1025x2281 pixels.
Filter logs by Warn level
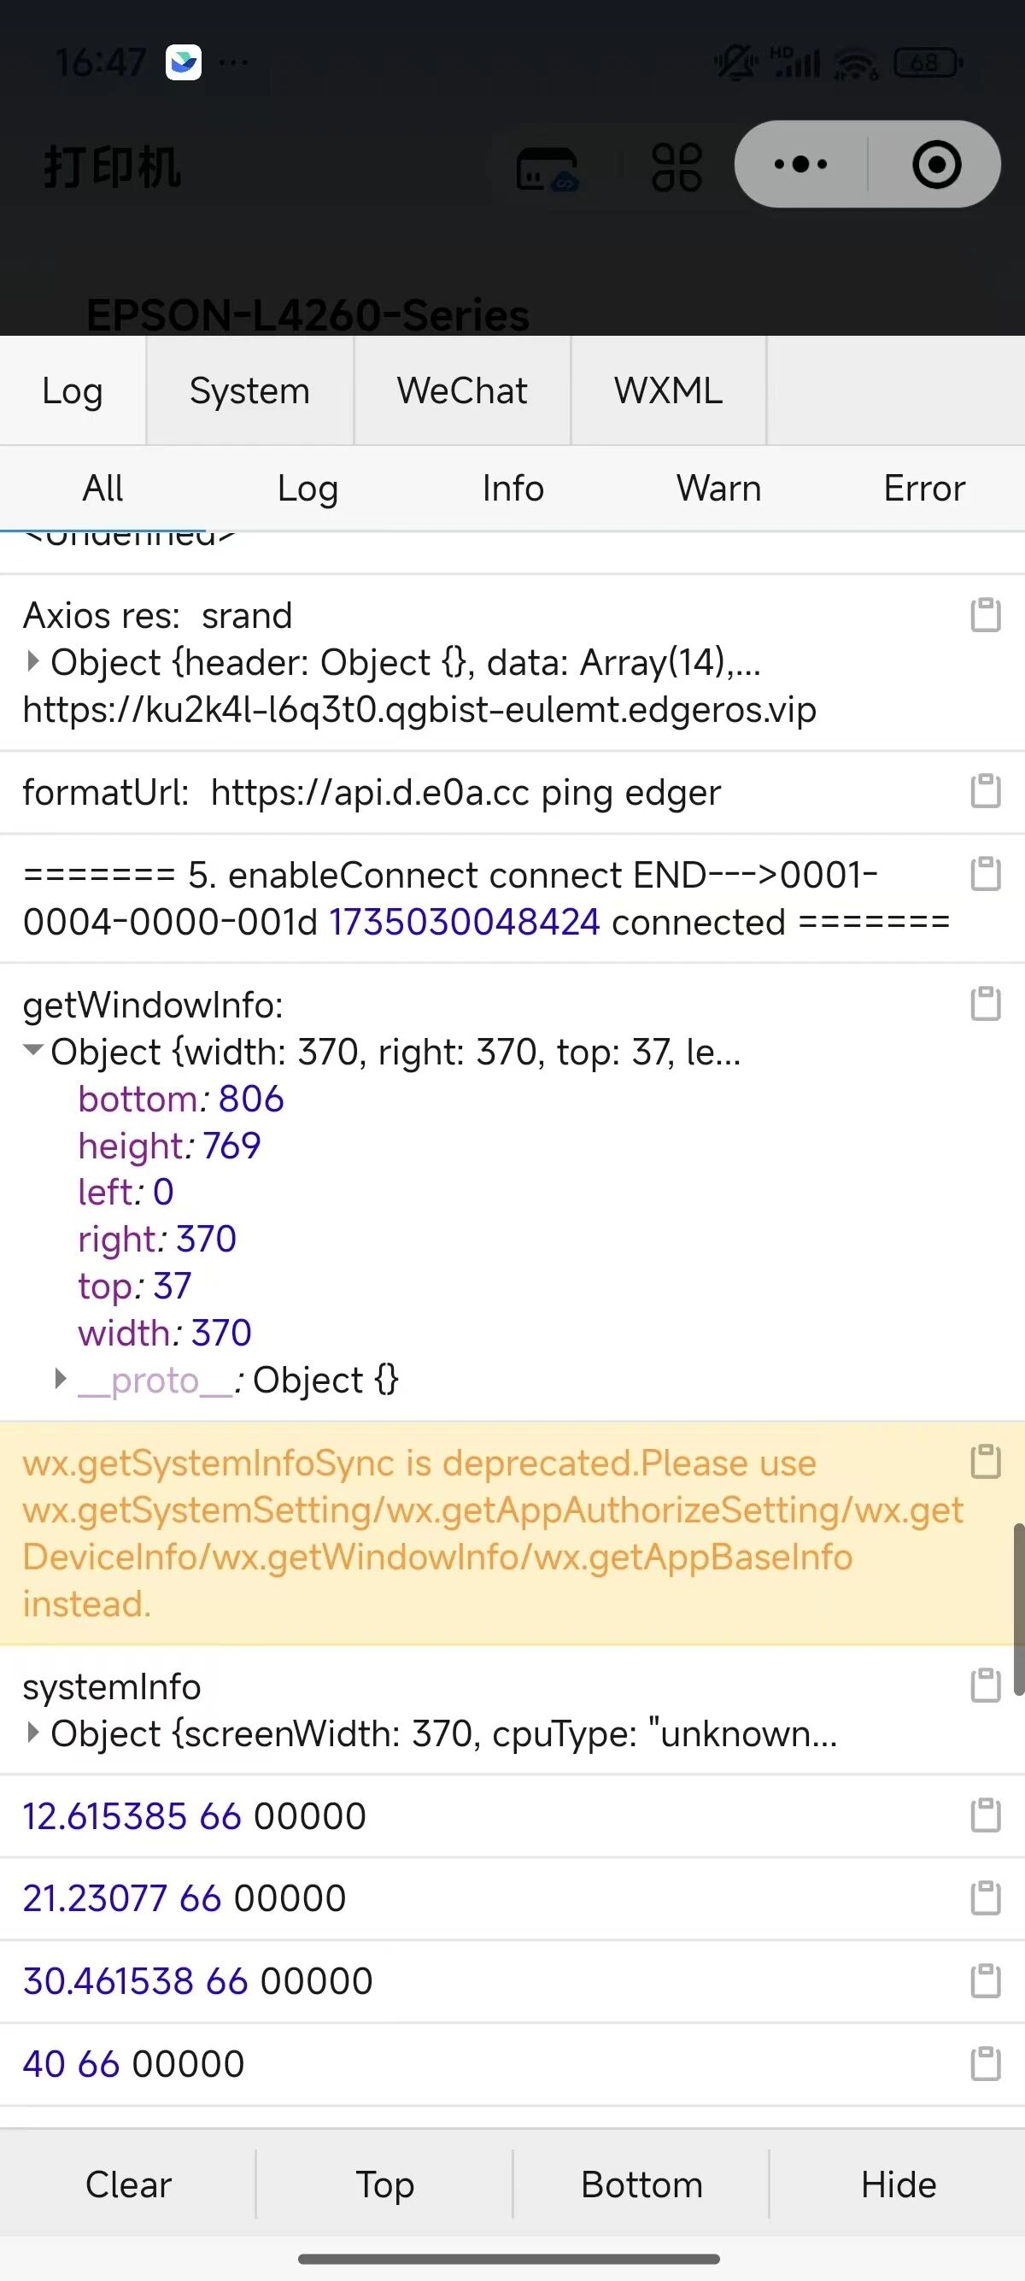(x=718, y=488)
